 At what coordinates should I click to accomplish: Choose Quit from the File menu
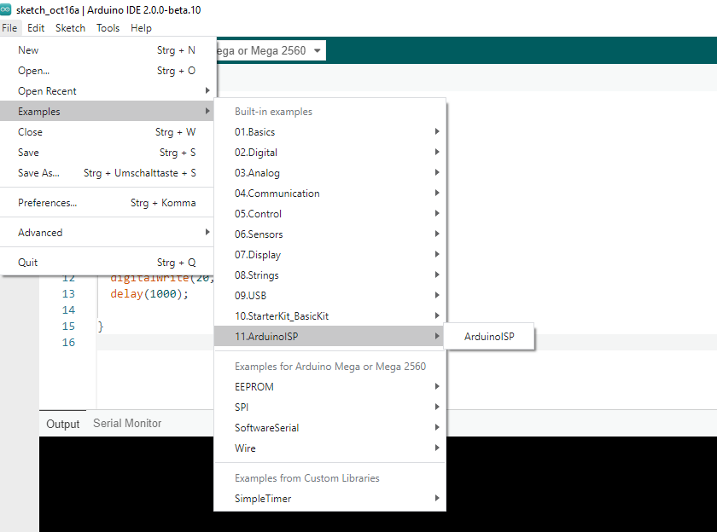click(107, 263)
